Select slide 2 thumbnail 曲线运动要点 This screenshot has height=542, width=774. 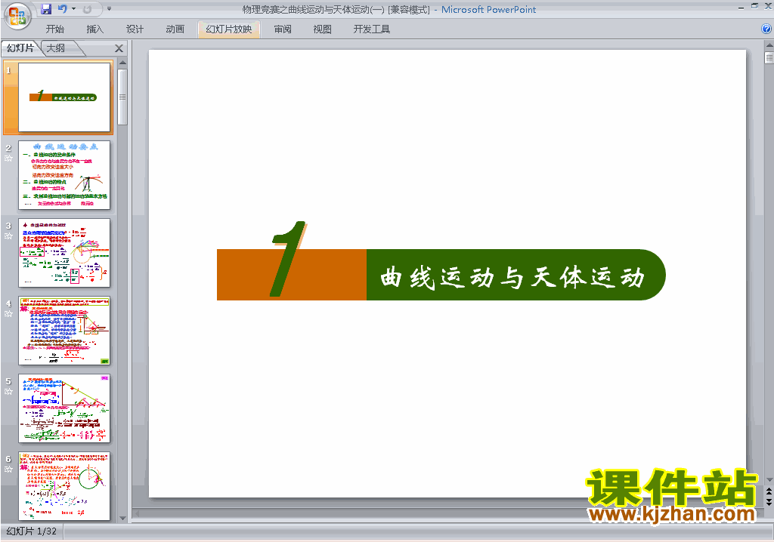coord(64,175)
